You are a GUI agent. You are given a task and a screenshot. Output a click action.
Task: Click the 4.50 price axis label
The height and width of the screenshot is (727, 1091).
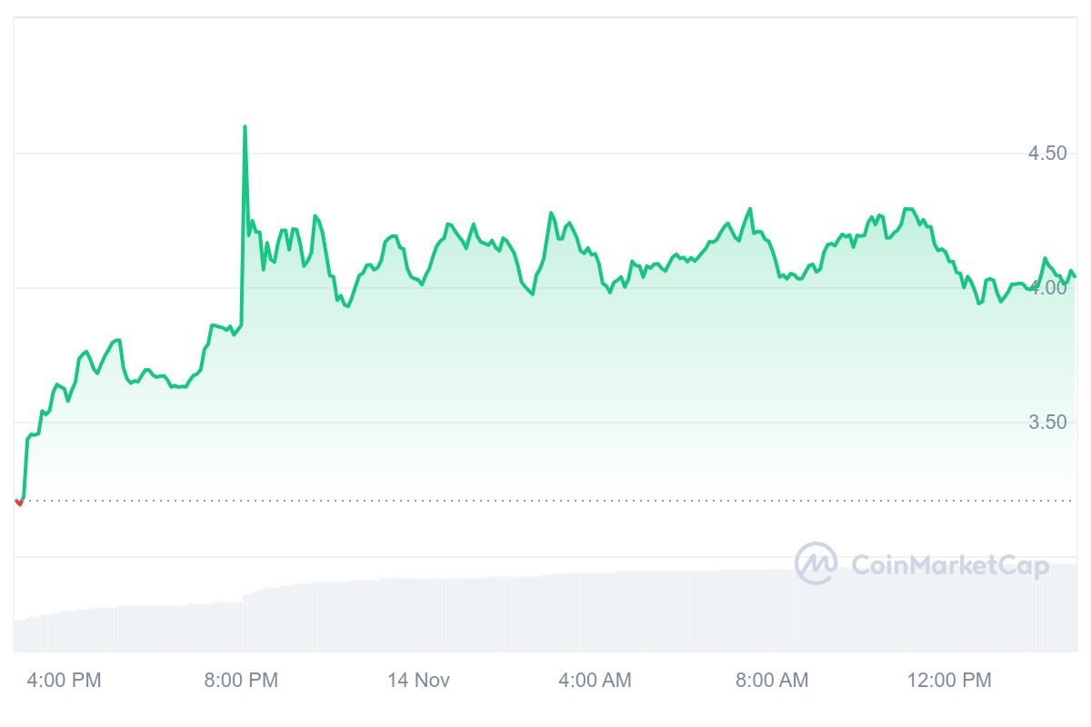click(x=1047, y=154)
